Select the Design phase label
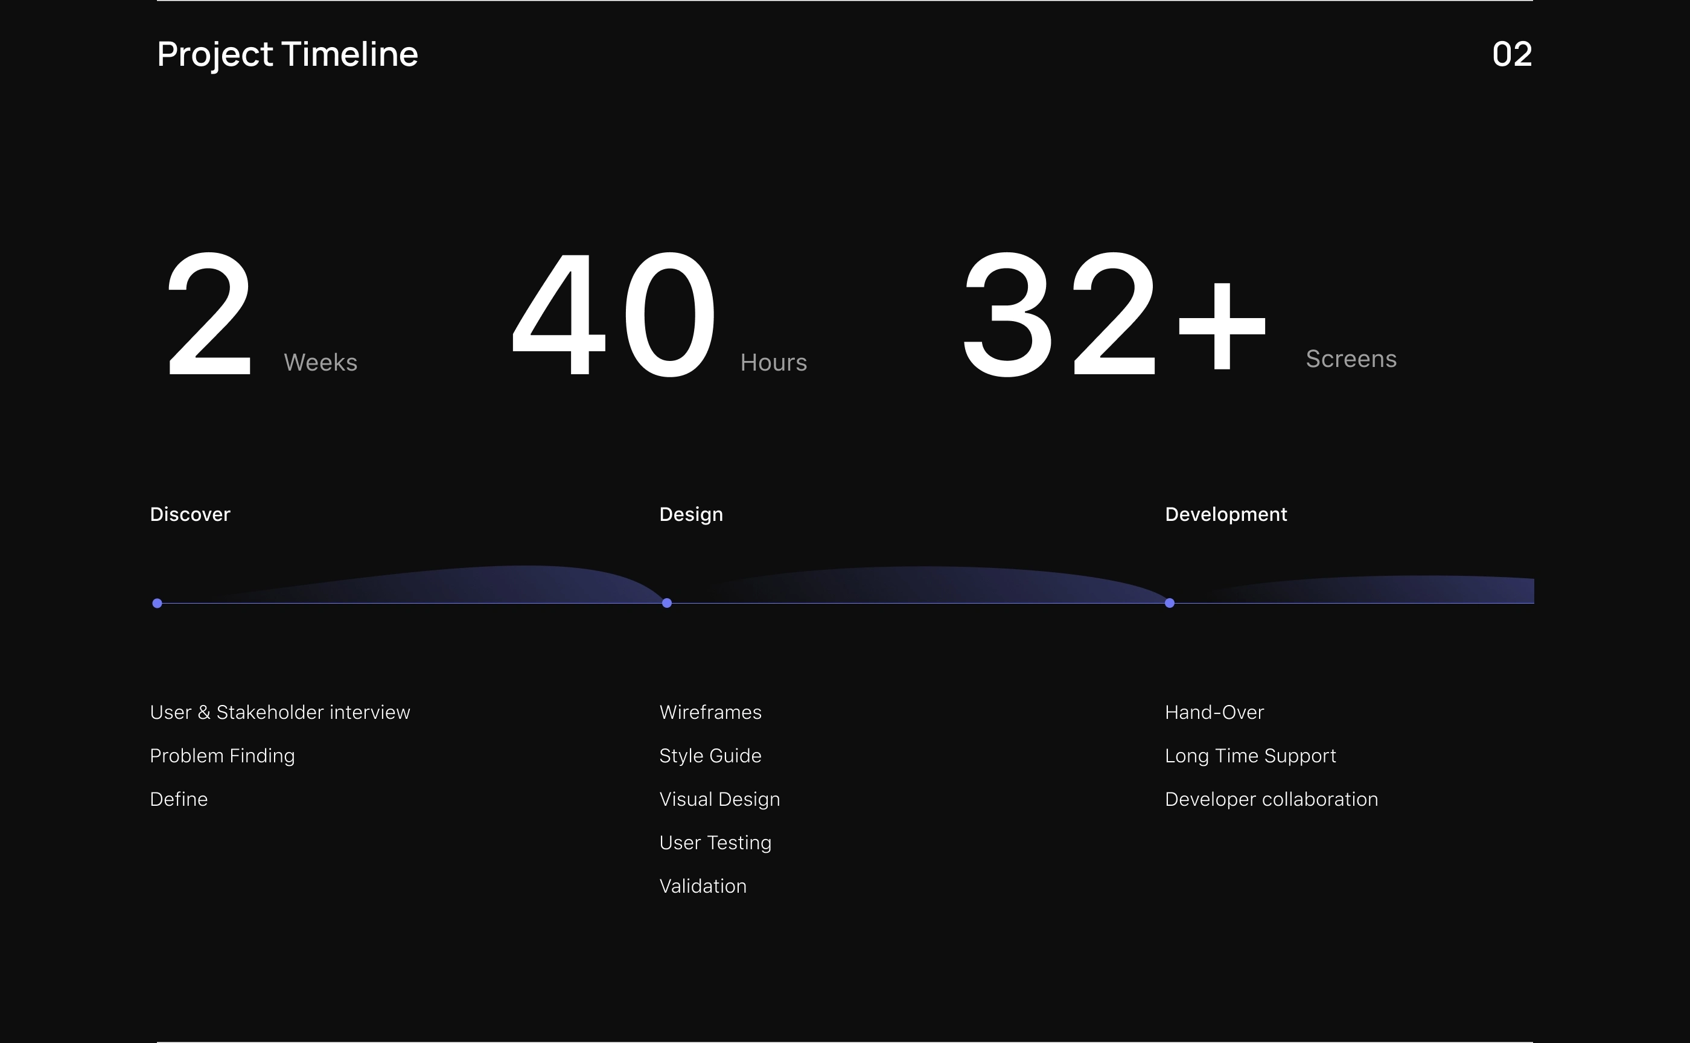This screenshot has width=1690, height=1043. point(690,514)
